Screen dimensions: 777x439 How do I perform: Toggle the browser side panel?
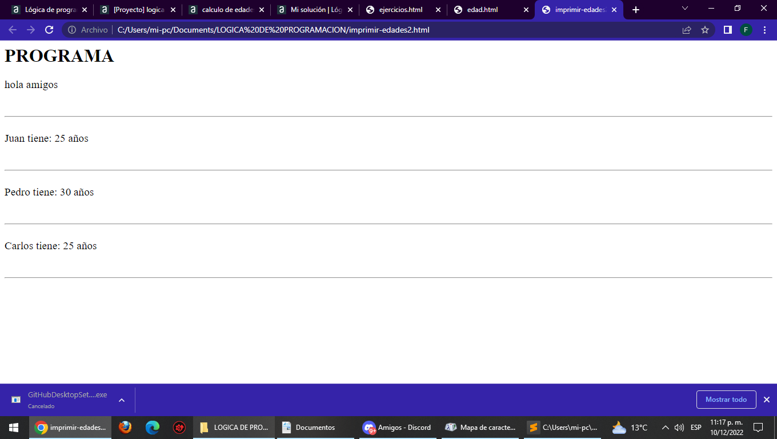tap(727, 30)
